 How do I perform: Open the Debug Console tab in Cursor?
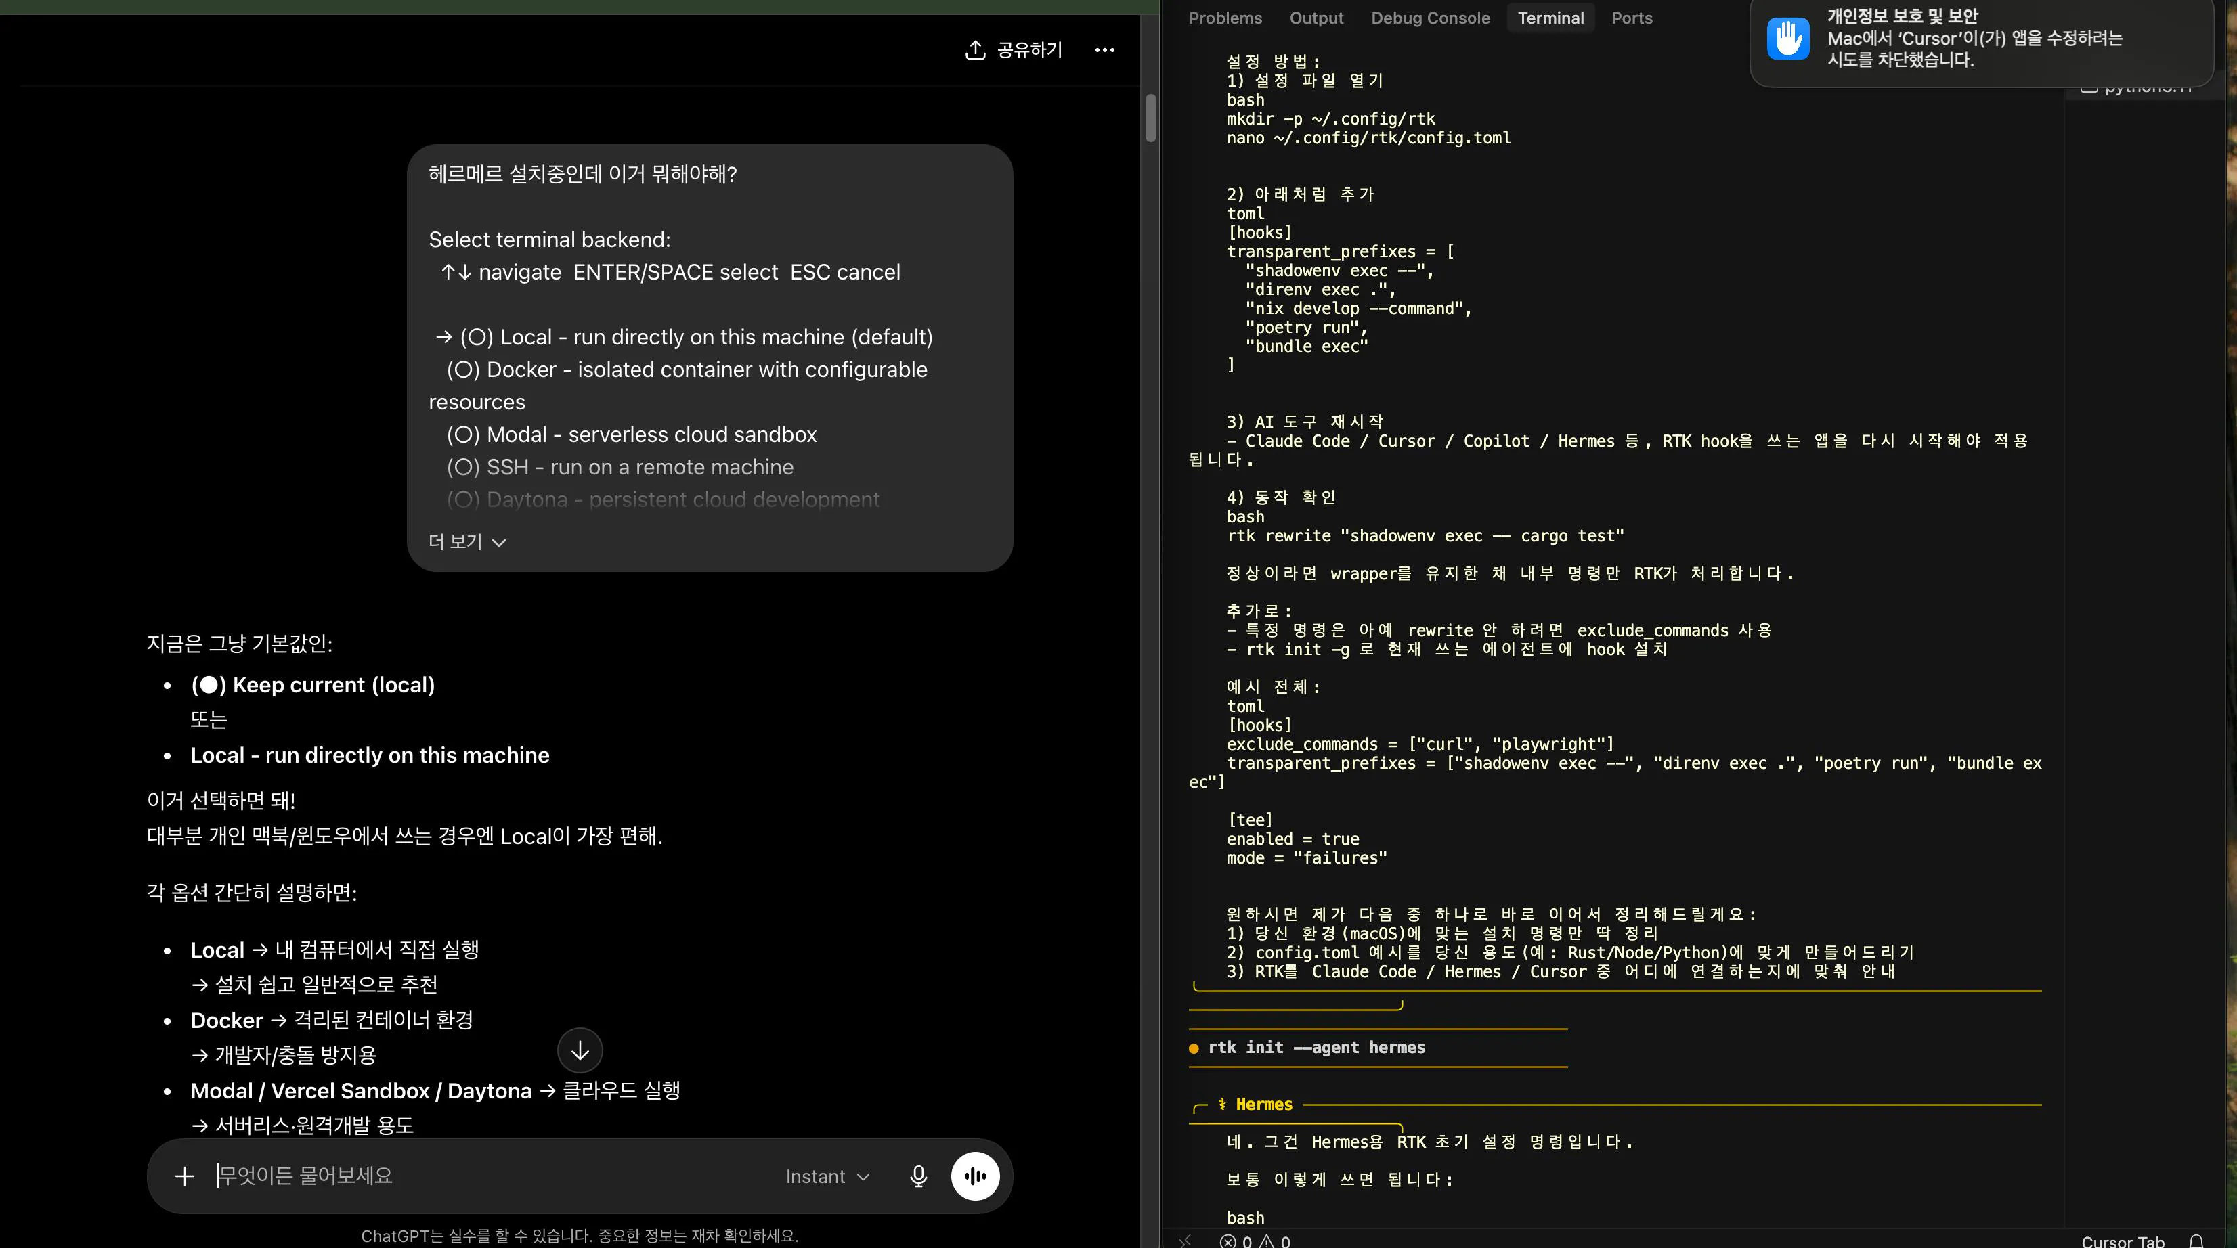(1430, 18)
